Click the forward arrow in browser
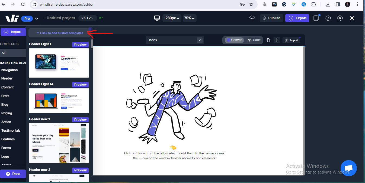The height and width of the screenshot is (183, 365). (x=13, y=4)
